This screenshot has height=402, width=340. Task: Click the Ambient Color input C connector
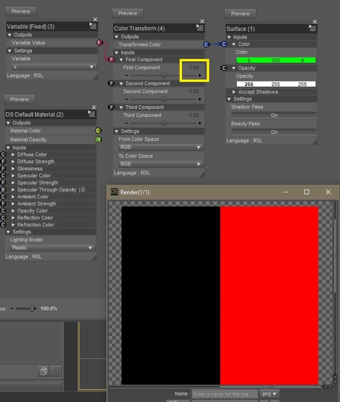point(3,197)
